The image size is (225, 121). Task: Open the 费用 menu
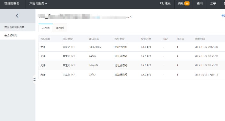coord(199,4)
